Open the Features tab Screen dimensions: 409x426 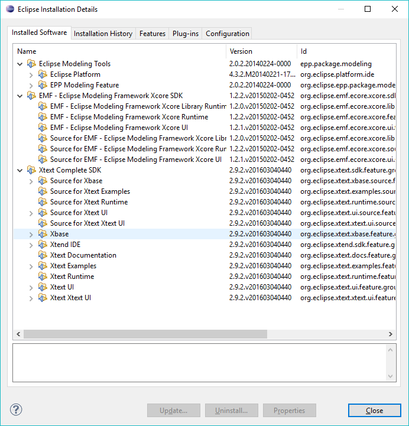coord(152,34)
